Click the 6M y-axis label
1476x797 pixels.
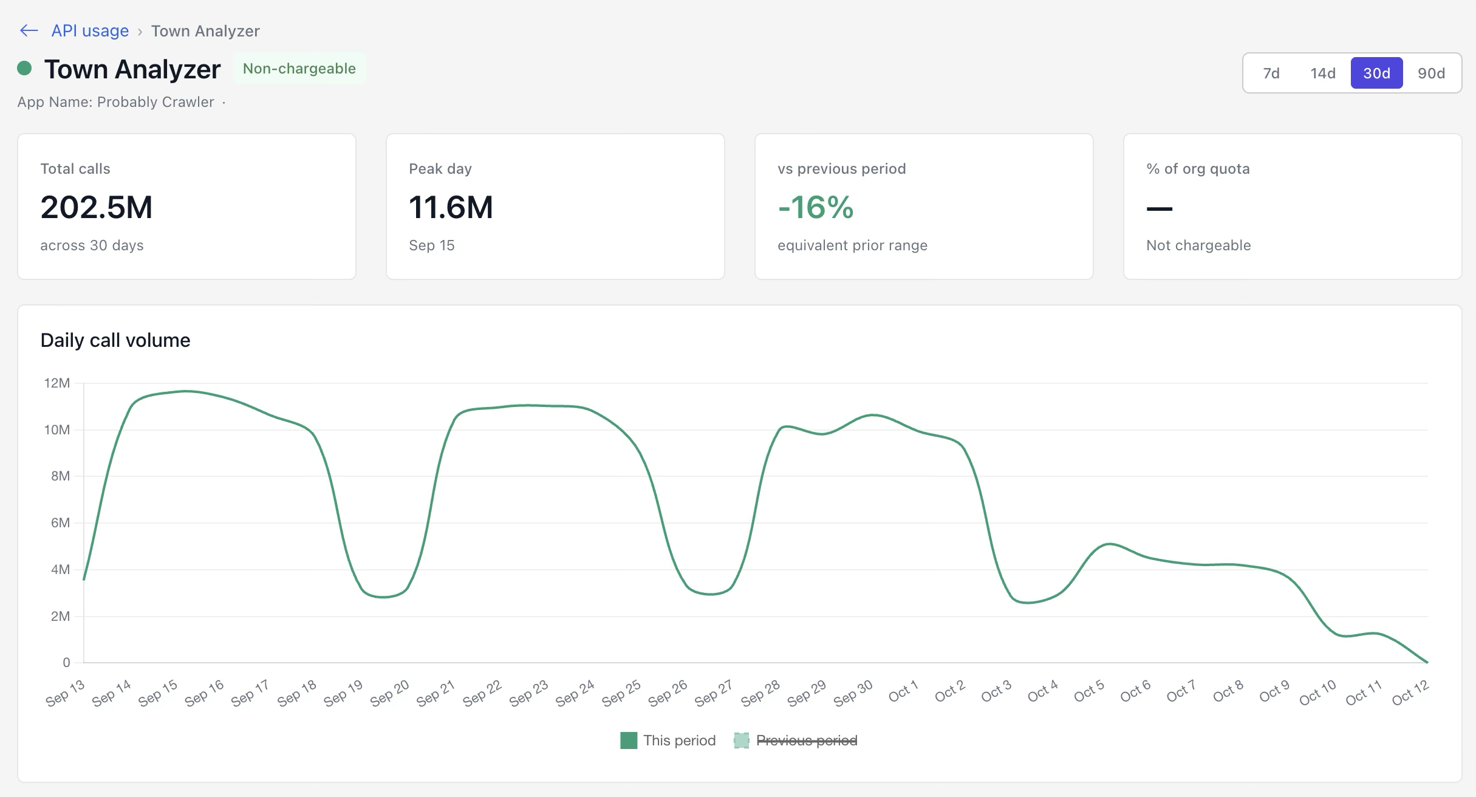60,523
